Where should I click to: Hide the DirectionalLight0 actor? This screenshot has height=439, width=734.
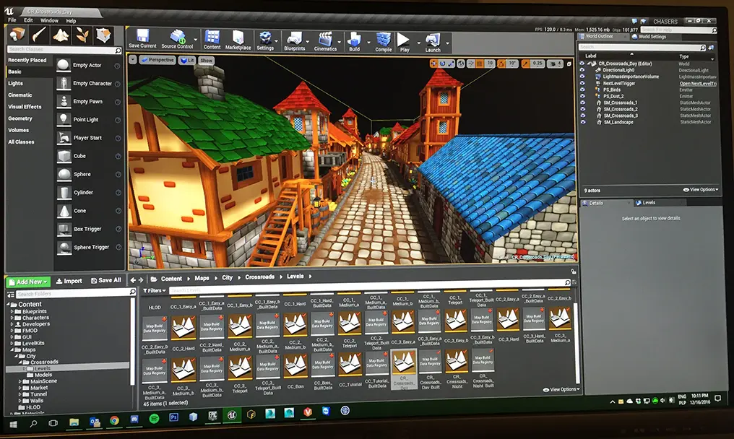click(x=582, y=70)
